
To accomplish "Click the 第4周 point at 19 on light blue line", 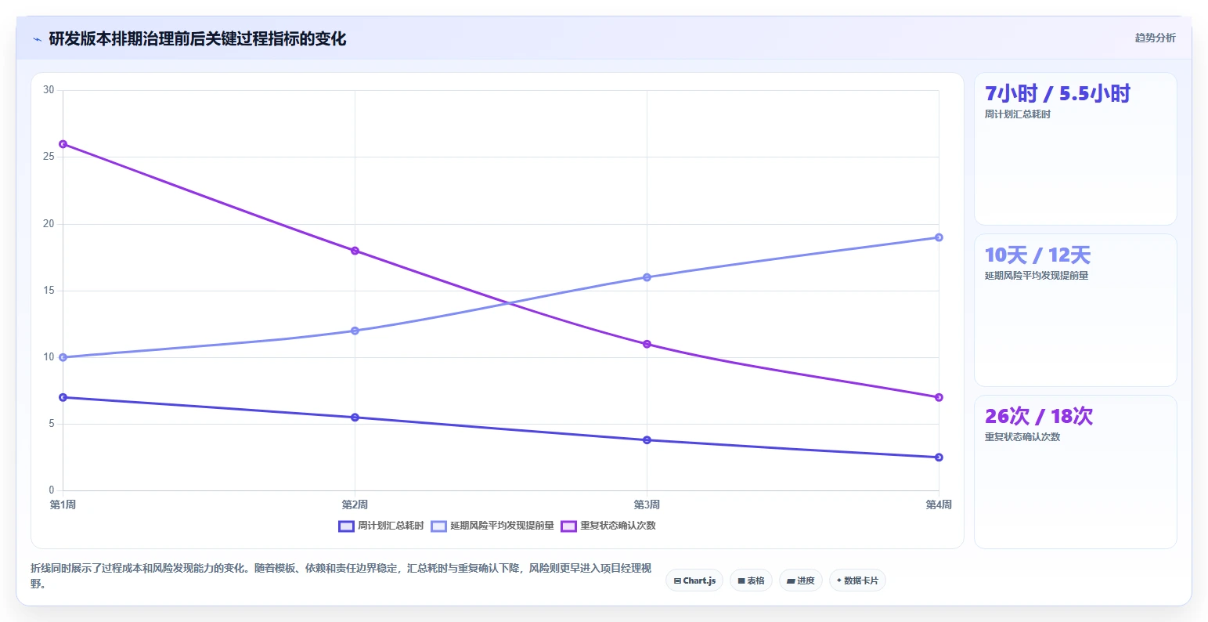I will point(939,237).
